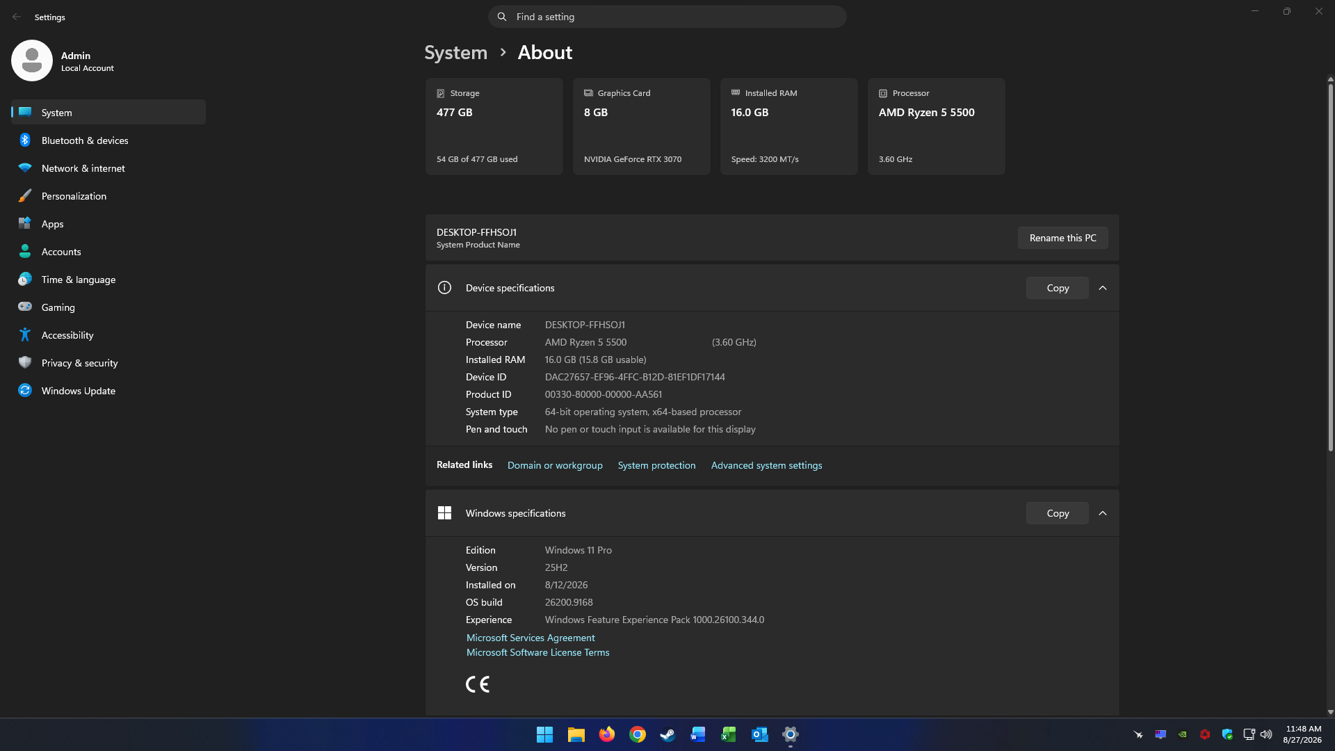Open Microsoft Services Agreement link
1335x751 pixels.
coord(531,638)
